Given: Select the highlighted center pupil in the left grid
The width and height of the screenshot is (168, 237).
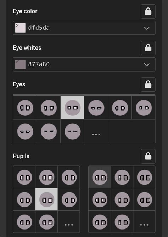Looking at the screenshot, I should pyautogui.click(x=46, y=199).
